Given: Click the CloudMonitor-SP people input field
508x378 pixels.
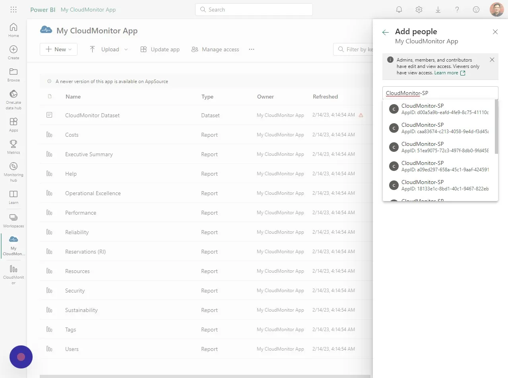Looking at the screenshot, I should [x=440, y=93].
